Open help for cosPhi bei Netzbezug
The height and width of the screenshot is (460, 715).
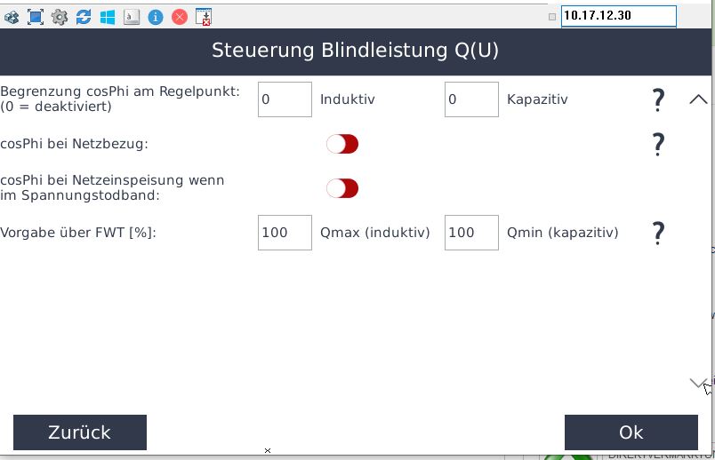pos(658,144)
